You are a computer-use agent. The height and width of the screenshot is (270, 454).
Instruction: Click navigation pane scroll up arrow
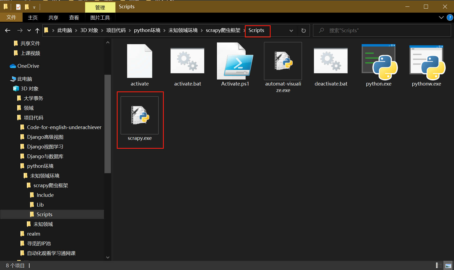click(108, 42)
